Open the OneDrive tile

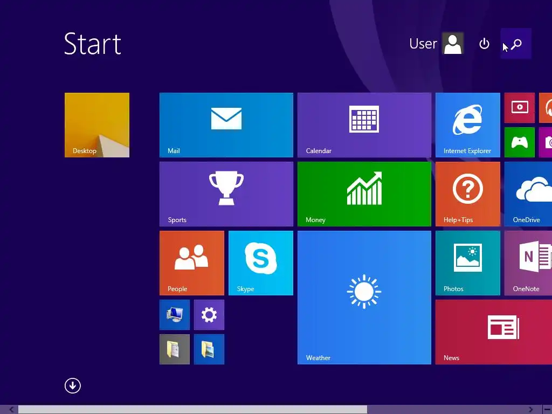click(528, 194)
